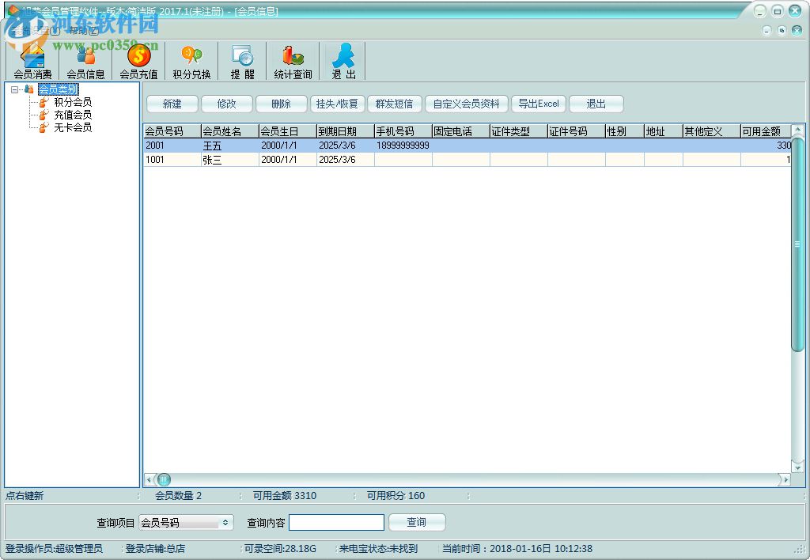Click the icon beside 积分会员
This screenshot has width=810, height=560.
point(44,102)
